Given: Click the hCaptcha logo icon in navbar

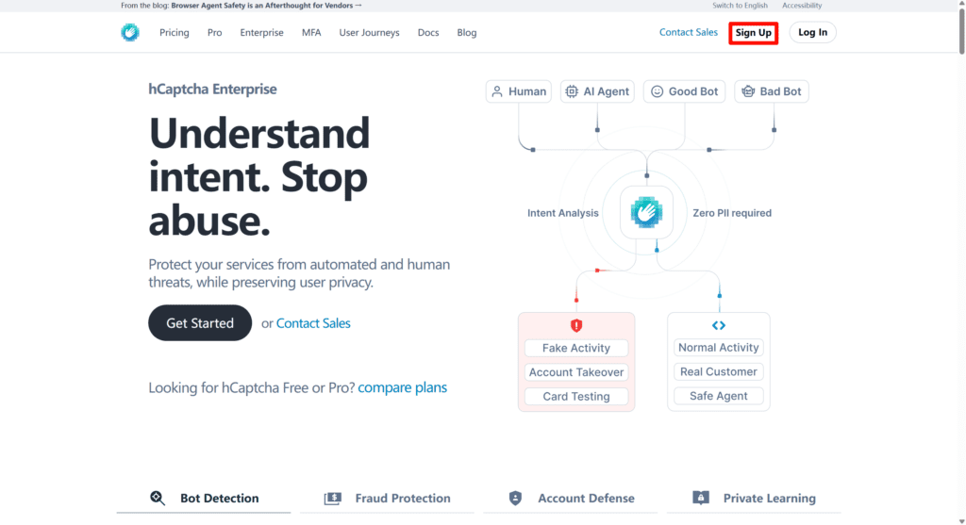Looking at the screenshot, I should click(x=130, y=32).
